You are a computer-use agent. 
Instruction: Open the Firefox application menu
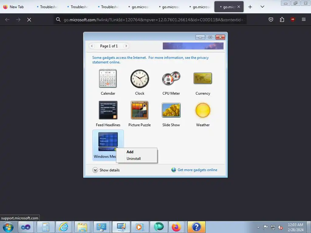[303, 19]
